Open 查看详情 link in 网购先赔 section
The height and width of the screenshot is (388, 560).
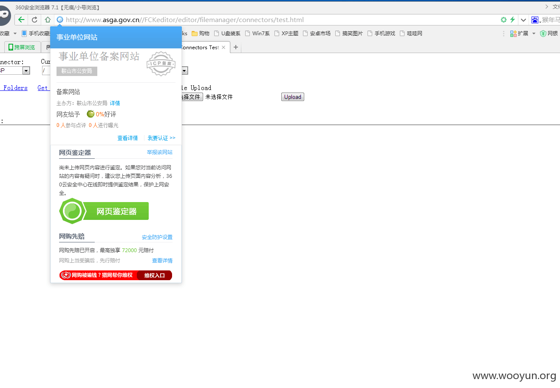point(162,261)
